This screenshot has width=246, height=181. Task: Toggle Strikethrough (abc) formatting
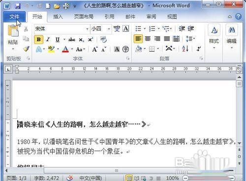(x=72, y=39)
